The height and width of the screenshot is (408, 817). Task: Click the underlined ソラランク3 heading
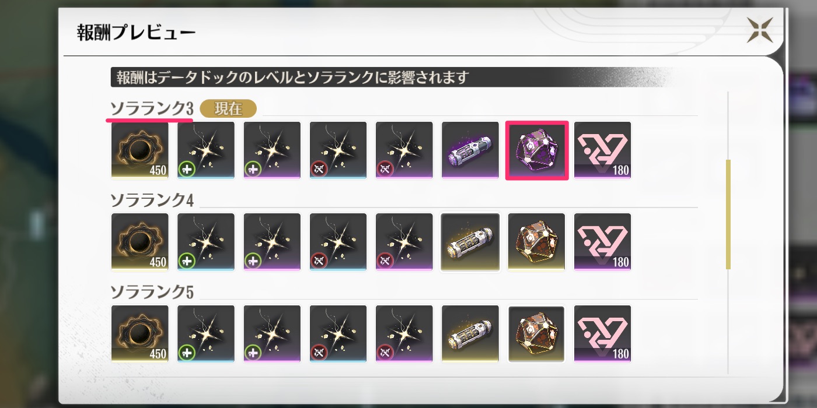(x=152, y=109)
